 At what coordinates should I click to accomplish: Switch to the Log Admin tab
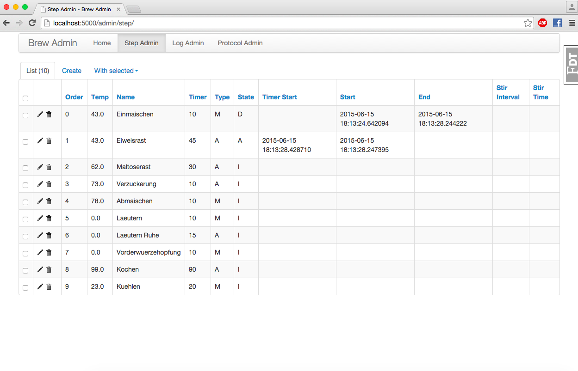188,43
